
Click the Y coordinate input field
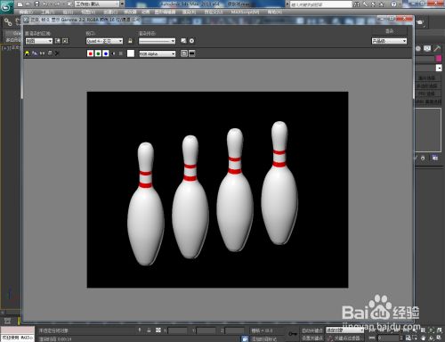point(206,330)
